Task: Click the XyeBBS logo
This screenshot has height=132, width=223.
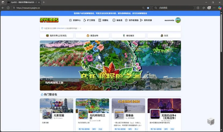Action: point(47,20)
